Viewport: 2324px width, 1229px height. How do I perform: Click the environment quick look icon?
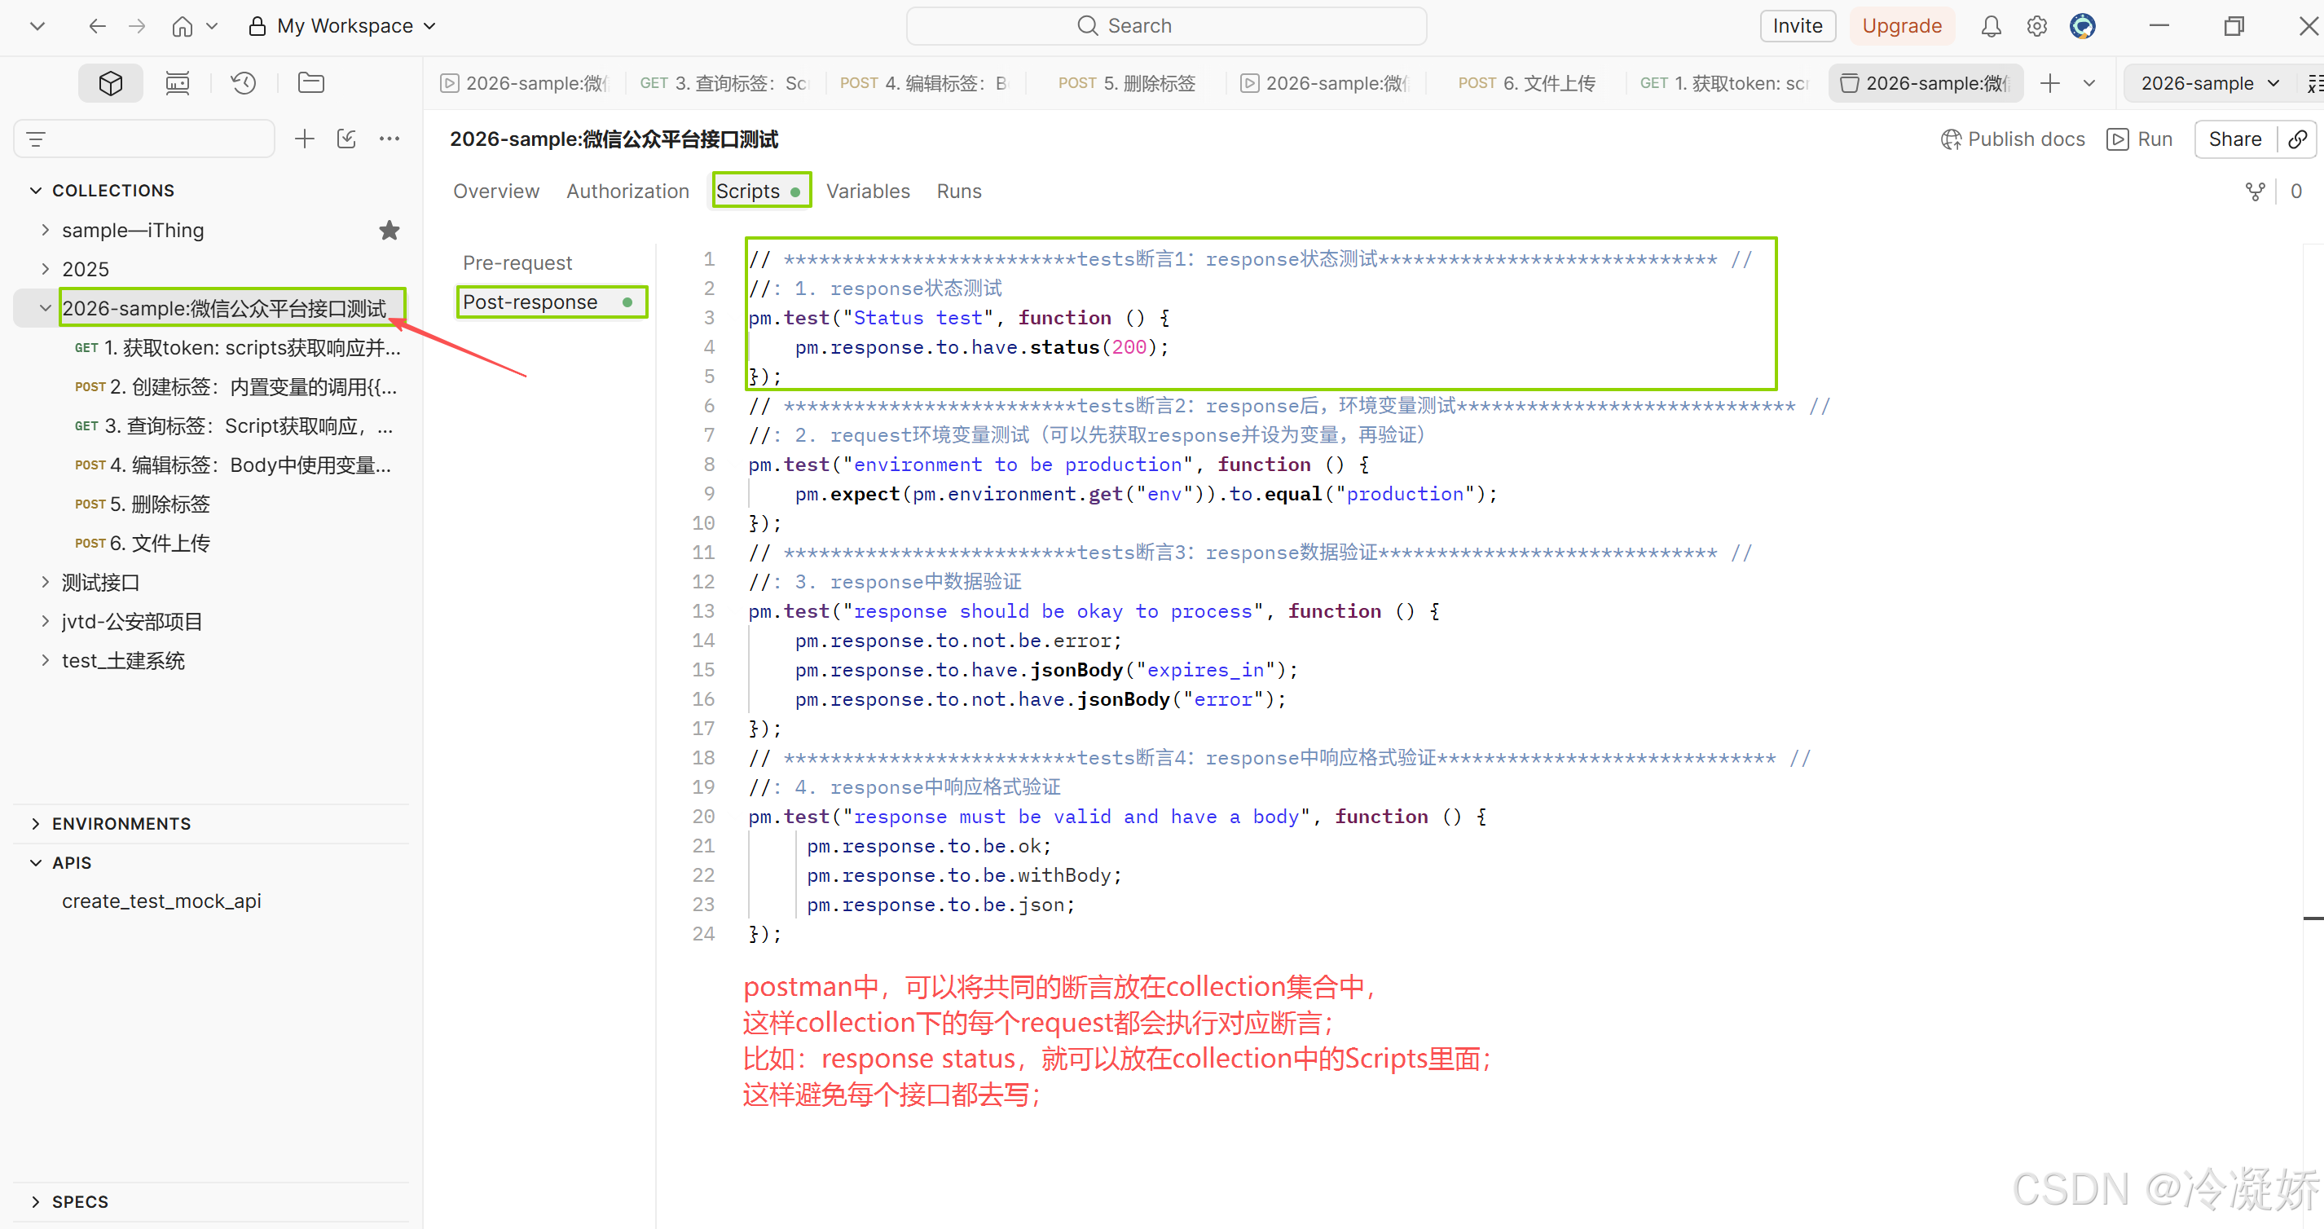tap(2315, 83)
